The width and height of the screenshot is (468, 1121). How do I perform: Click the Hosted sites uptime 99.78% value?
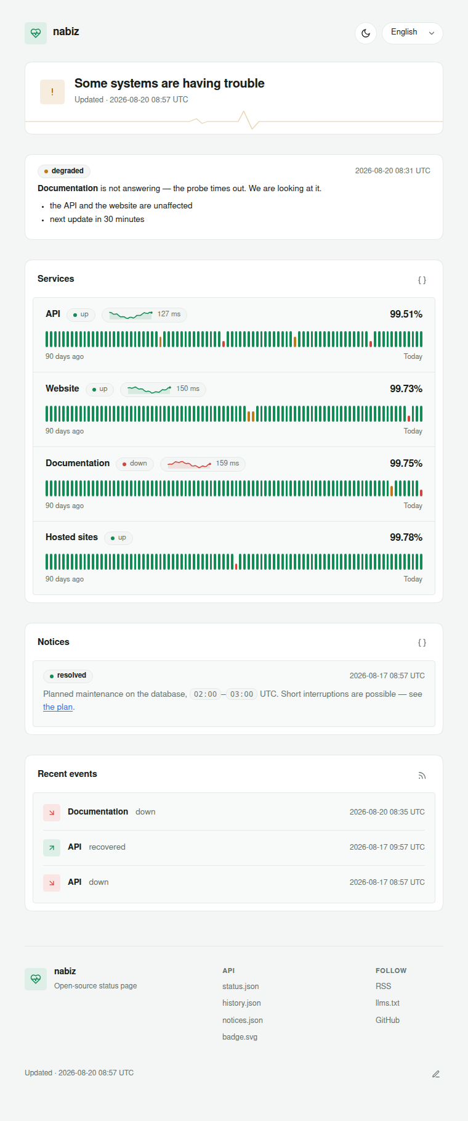pos(406,538)
